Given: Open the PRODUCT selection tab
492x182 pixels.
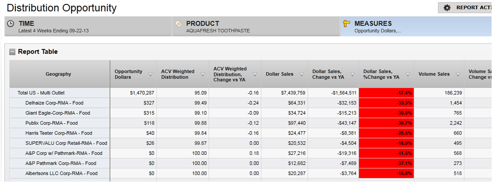Looking at the screenshot, I should pyautogui.click(x=256, y=27).
